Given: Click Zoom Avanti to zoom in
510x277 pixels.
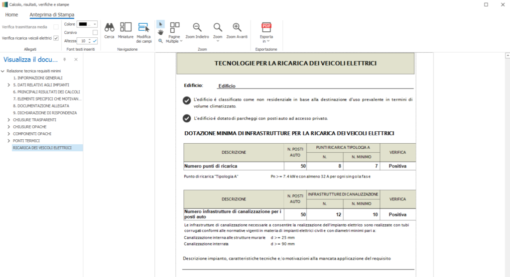Looking at the screenshot, I should (x=237, y=30).
